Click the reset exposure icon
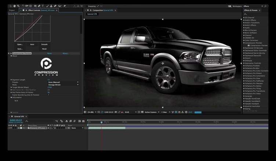276x161 pixels. (186, 112)
